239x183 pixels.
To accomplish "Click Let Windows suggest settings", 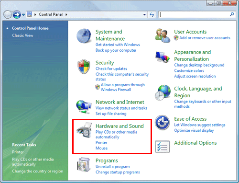I will [200, 125].
